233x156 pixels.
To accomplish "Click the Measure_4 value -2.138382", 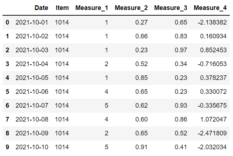I will pos(212,22).
